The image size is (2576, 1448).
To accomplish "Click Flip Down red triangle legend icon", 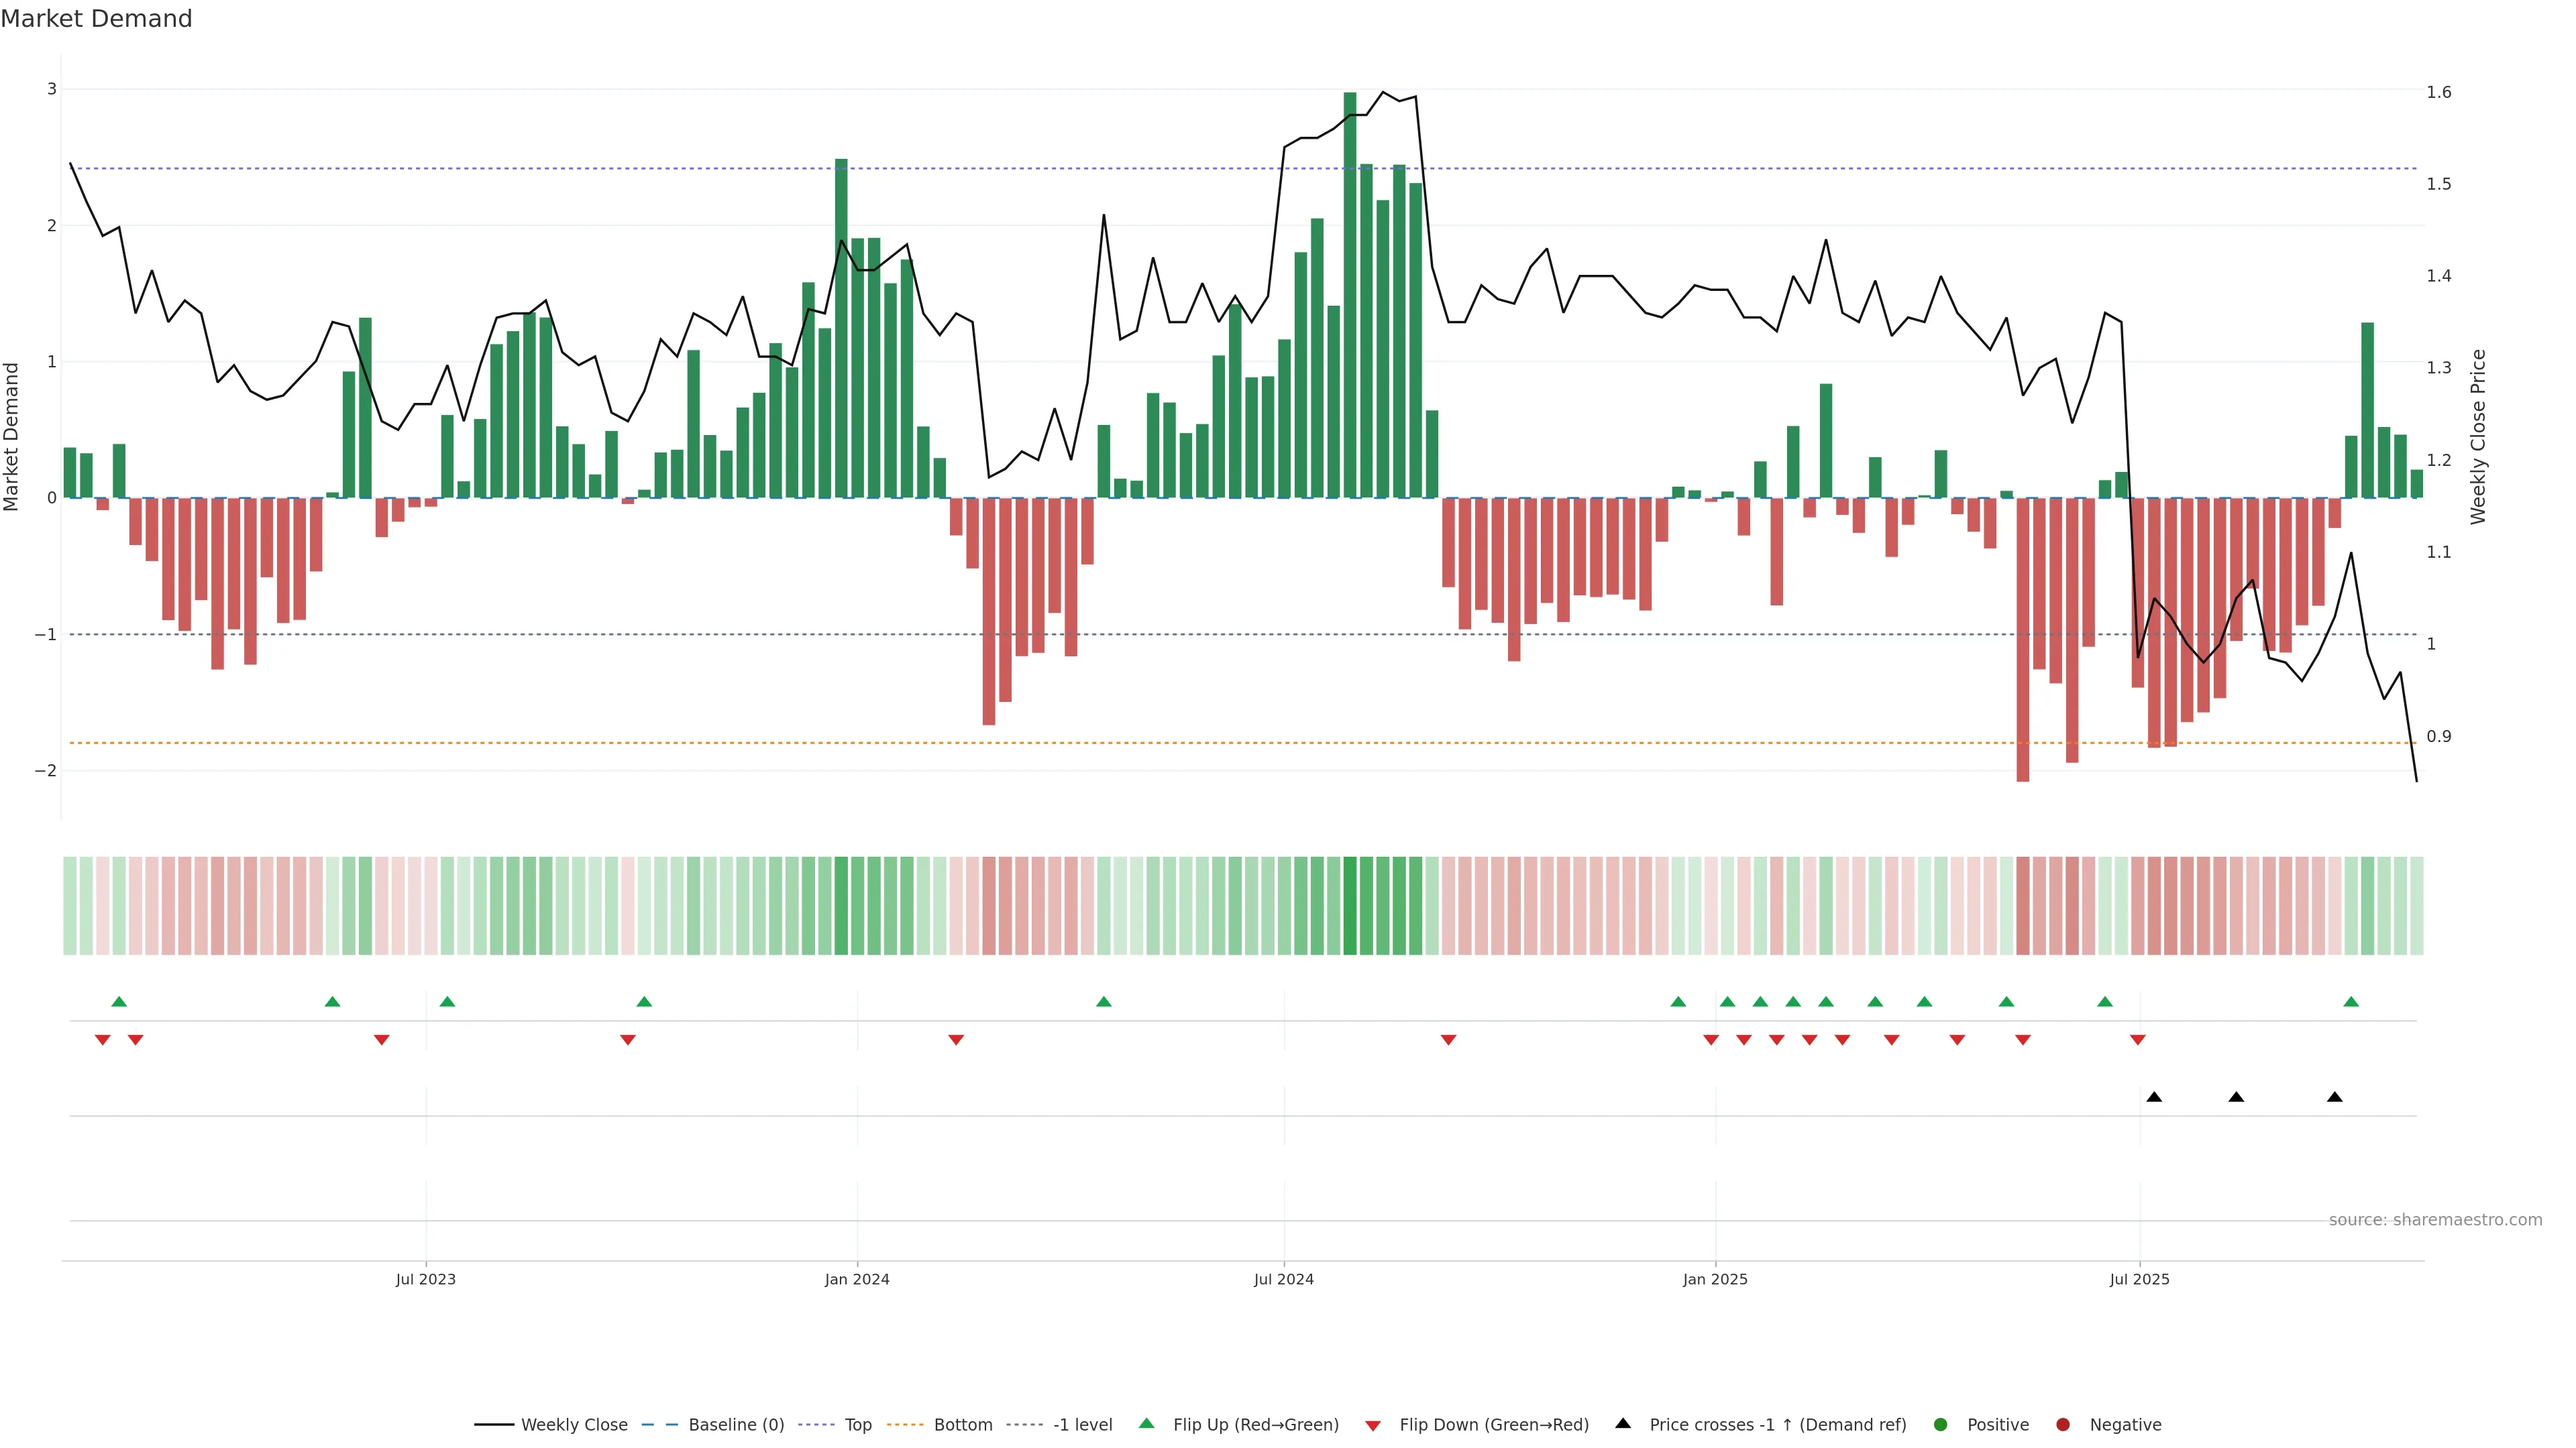I will [1373, 1426].
